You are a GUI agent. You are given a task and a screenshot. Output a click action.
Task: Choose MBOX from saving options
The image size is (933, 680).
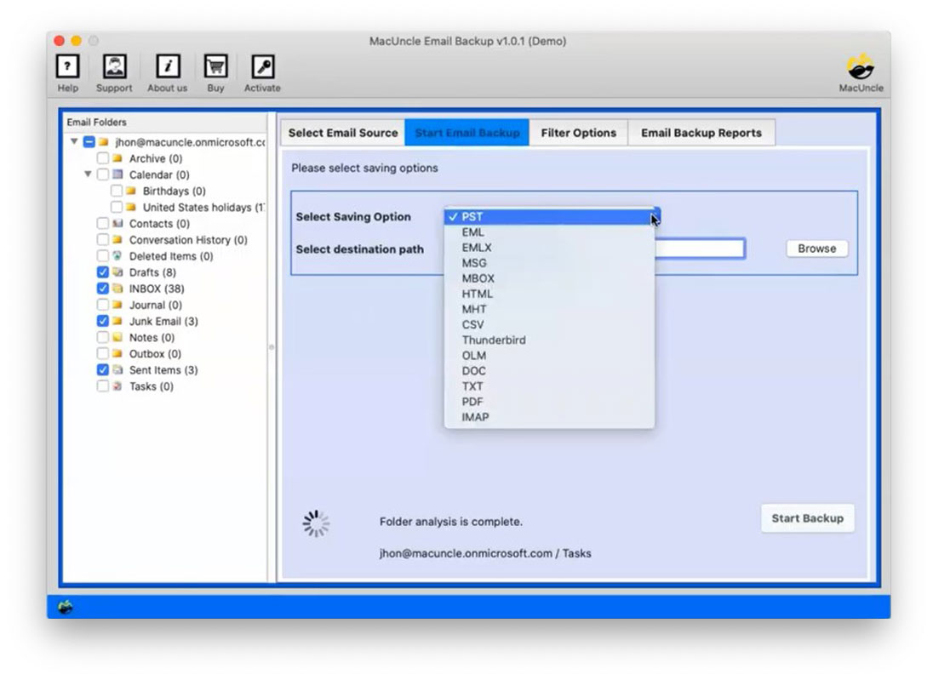(x=549, y=278)
